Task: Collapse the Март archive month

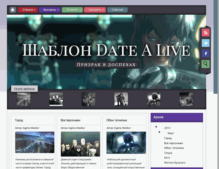Action: pos(159,132)
